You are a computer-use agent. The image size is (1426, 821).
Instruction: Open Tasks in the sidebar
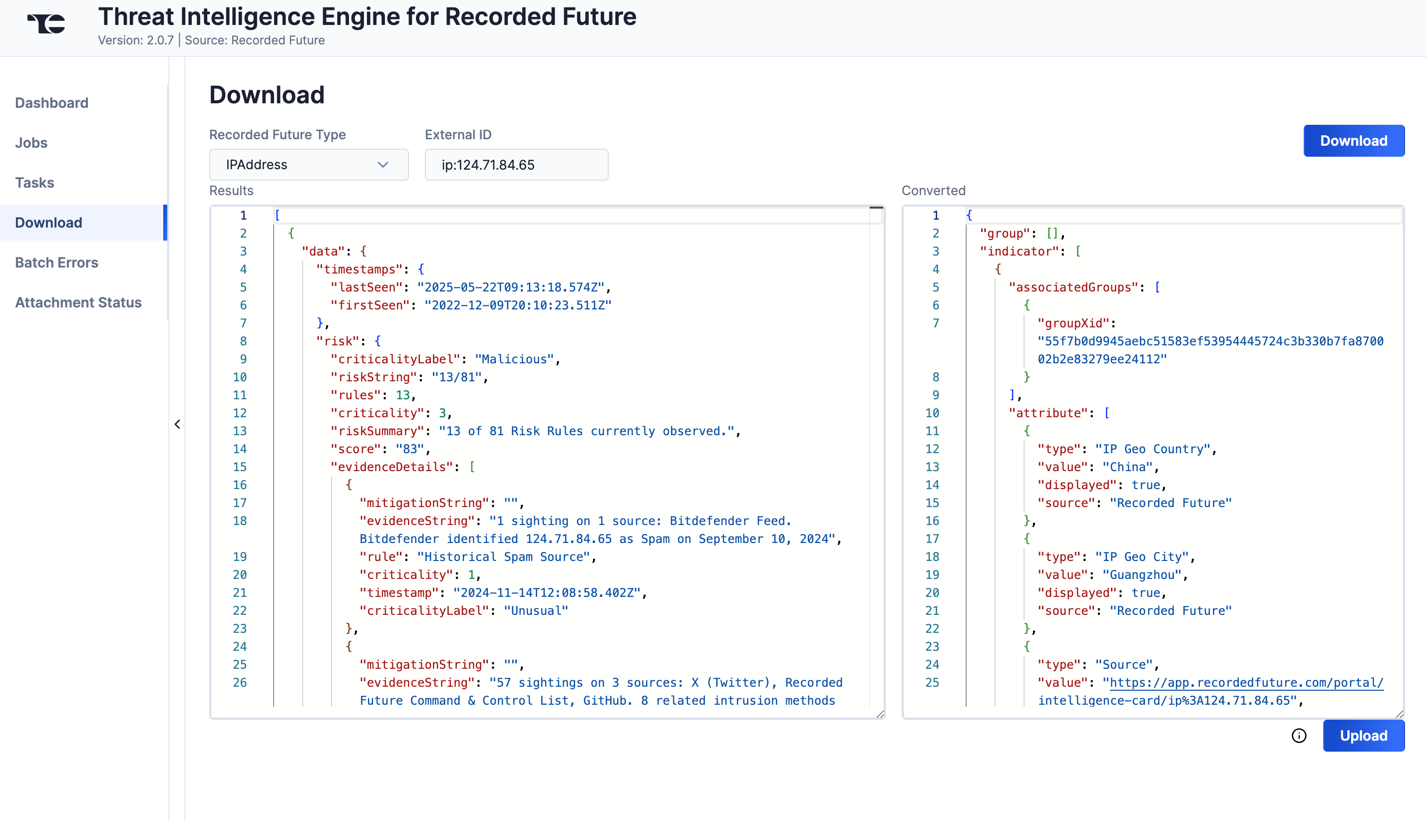click(34, 183)
